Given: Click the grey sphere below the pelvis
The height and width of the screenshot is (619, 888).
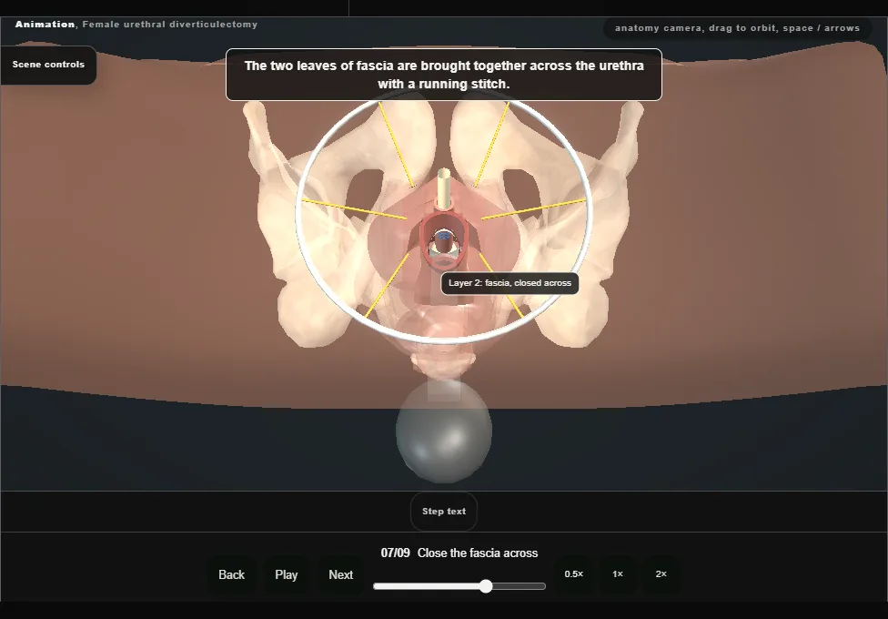Looking at the screenshot, I should [x=444, y=431].
